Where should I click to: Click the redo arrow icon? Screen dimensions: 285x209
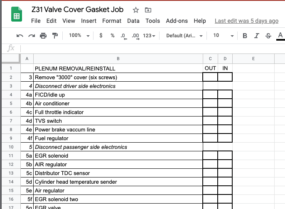point(31,36)
